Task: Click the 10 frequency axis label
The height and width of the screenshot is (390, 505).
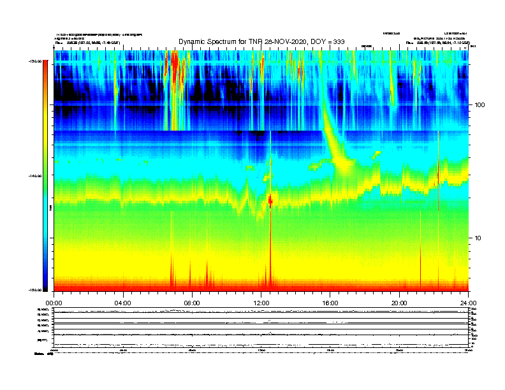Action: 478,238
